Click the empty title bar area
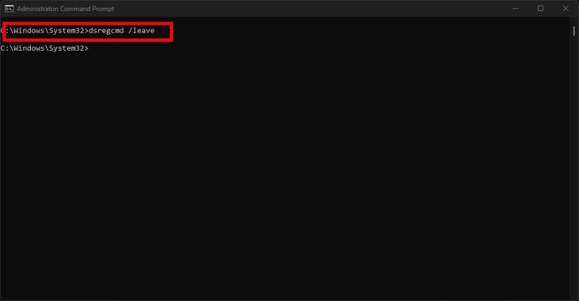 point(310,8)
